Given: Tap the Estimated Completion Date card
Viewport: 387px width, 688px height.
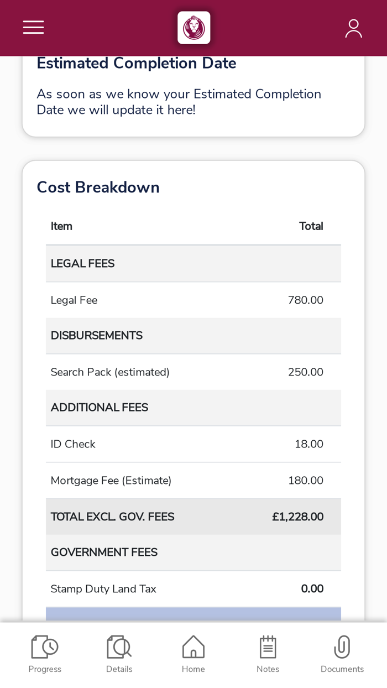Looking at the screenshot, I should coord(193,94).
